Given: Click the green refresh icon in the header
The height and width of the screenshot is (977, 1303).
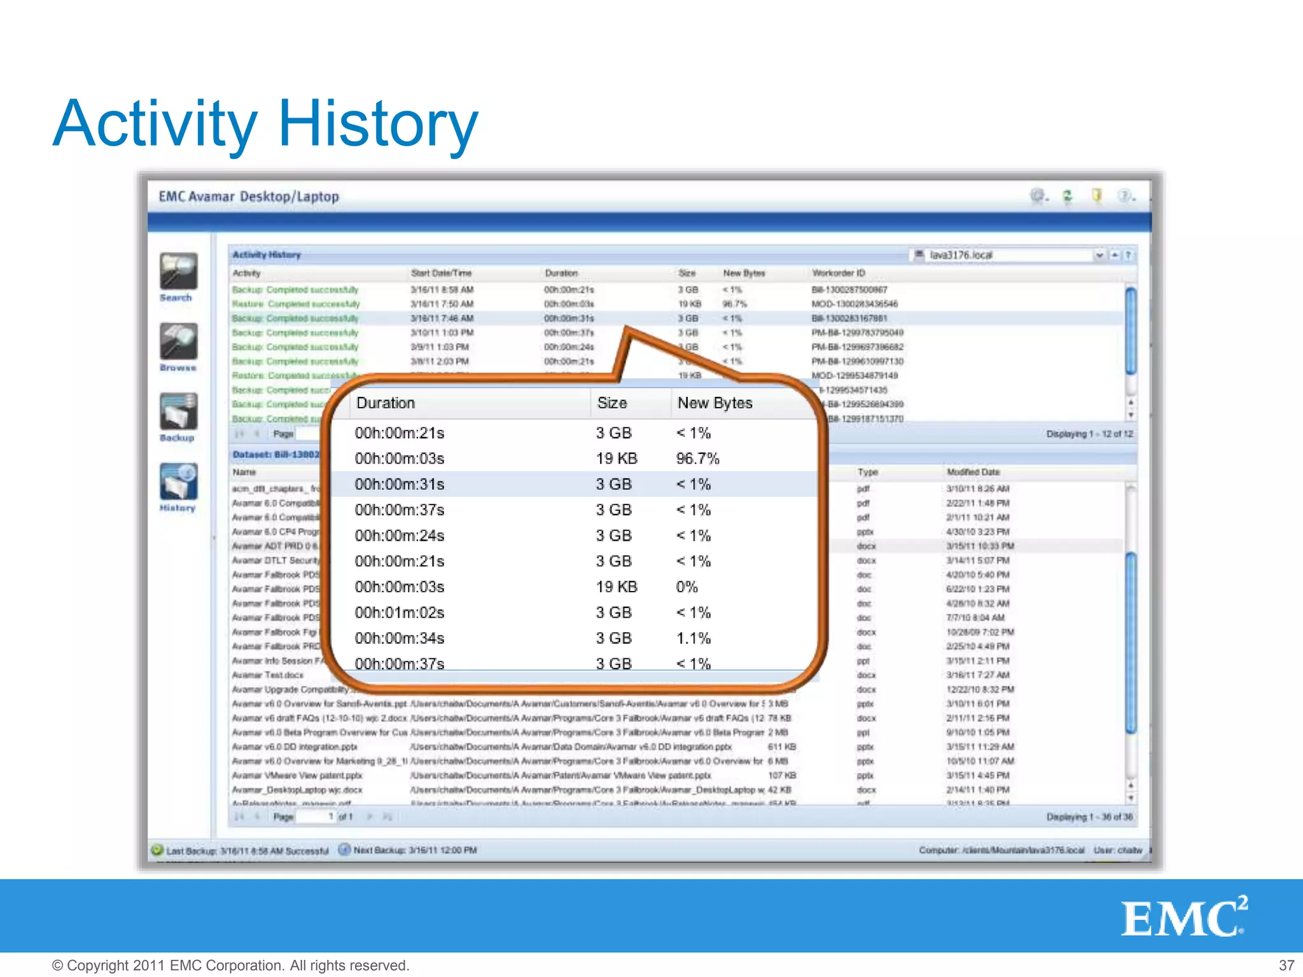Looking at the screenshot, I should click(x=1068, y=196).
